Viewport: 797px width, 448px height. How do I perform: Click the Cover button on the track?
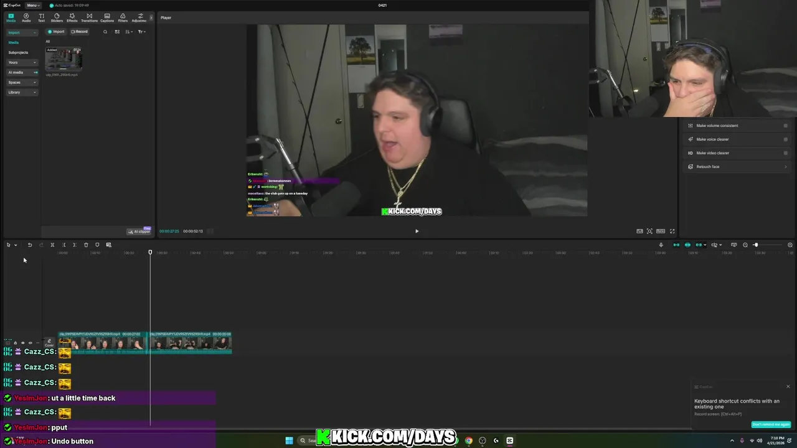pyautogui.click(x=49, y=343)
